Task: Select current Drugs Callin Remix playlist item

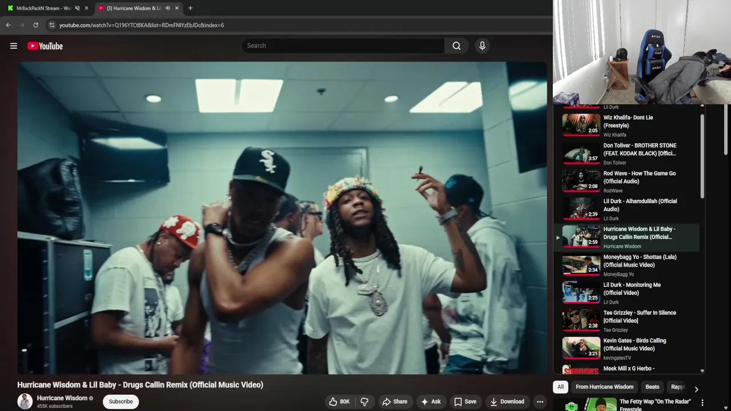Action: (x=627, y=237)
